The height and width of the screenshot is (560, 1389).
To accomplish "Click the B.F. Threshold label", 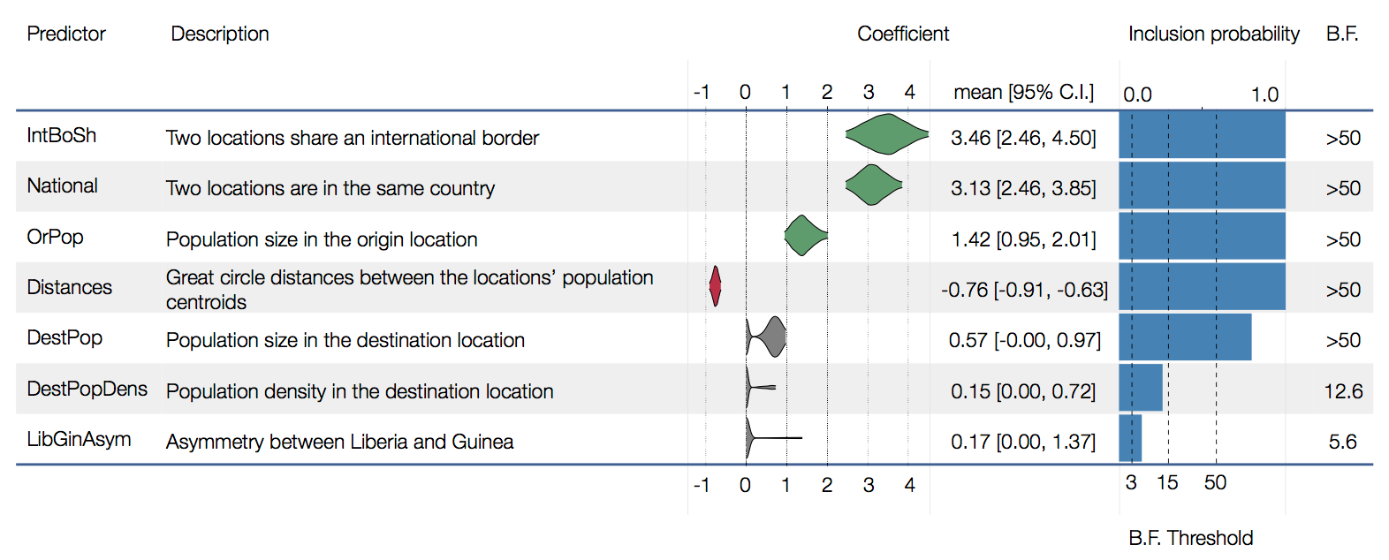I will pos(1191,538).
